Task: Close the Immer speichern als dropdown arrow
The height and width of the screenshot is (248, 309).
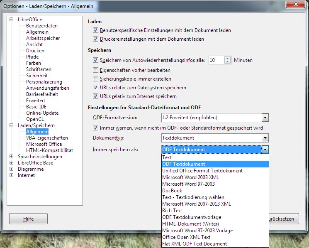Action: (265, 150)
